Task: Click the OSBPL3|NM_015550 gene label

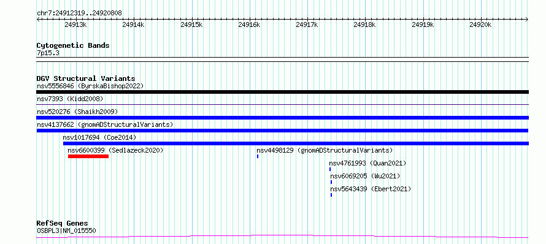Action: coord(66,231)
